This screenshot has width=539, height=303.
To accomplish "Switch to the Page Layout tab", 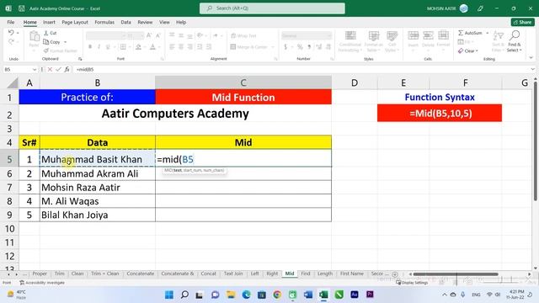I will pos(75,23).
